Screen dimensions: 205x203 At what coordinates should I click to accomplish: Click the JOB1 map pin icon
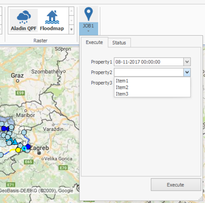[89, 14]
